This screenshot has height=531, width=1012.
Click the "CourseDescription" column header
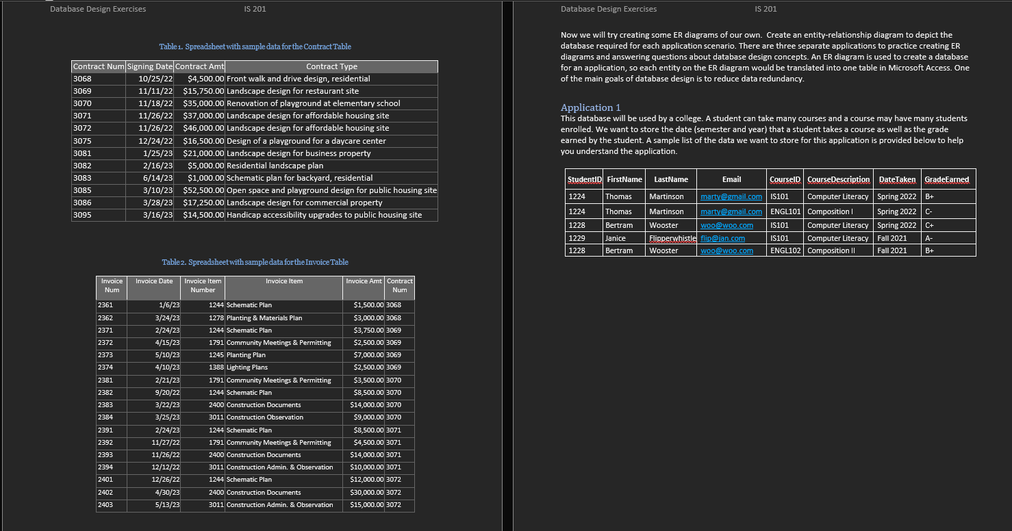[x=839, y=179]
